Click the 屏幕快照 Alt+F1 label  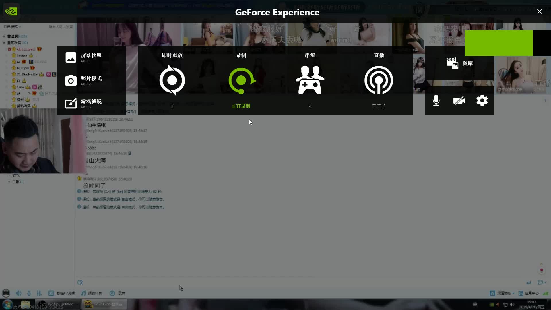click(91, 57)
